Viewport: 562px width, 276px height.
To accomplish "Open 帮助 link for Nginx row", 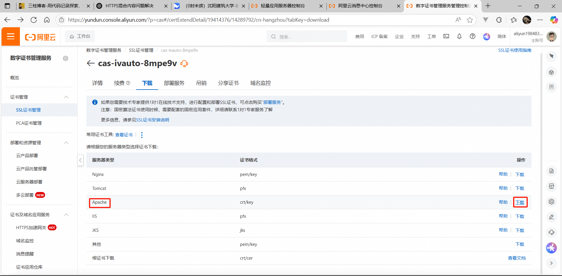I will point(503,174).
